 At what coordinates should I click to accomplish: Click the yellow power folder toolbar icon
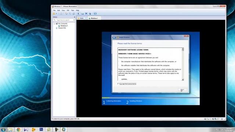tap(54, 14)
